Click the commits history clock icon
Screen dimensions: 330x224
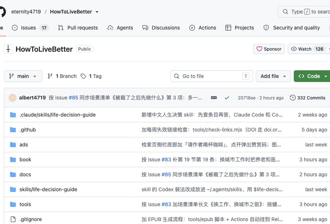tap(293, 98)
